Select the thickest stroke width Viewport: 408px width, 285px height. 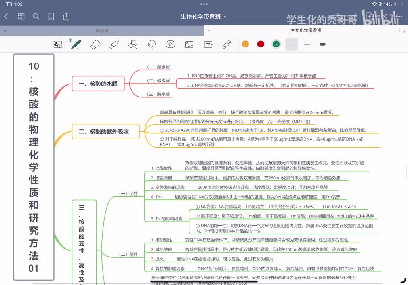coord(322,44)
